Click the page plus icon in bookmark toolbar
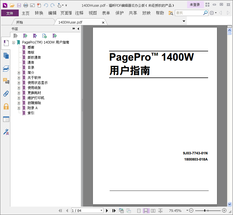 point(44,36)
